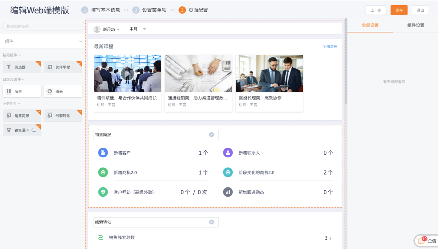Add the 图表 chart component
This screenshot has width=438, height=249.
pyautogui.click(x=63, y=91)
